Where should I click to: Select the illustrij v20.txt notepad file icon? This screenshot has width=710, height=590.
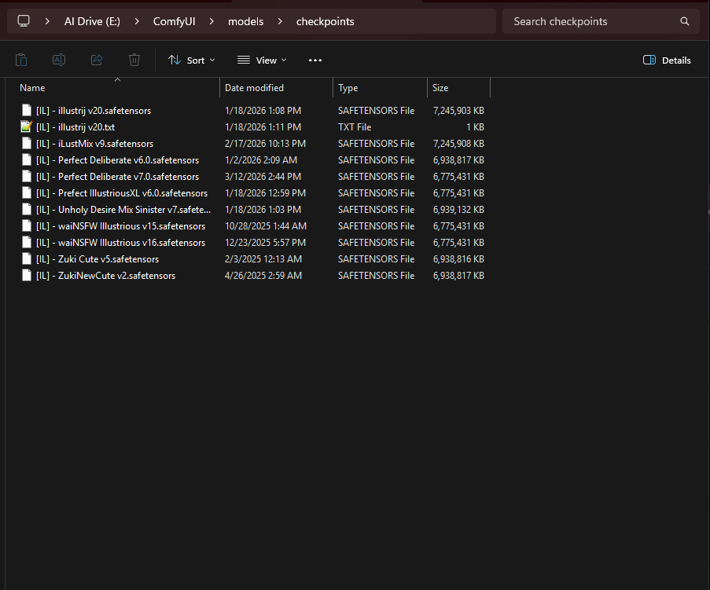(27, 126)
